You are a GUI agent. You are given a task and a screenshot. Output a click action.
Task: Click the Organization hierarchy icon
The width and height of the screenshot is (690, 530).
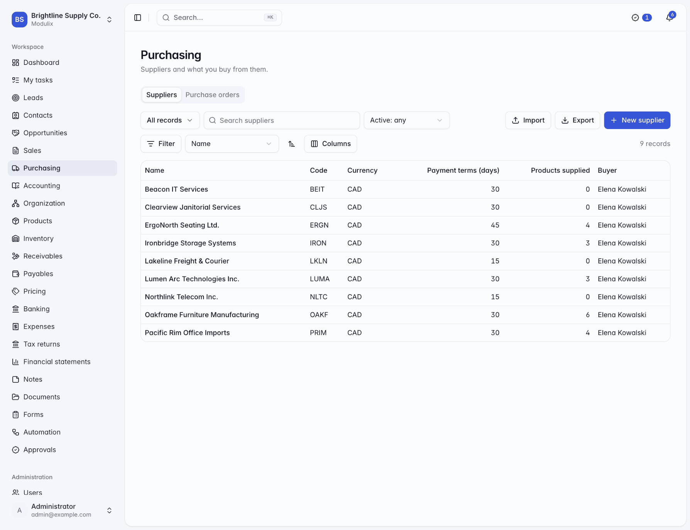point(15,203)
